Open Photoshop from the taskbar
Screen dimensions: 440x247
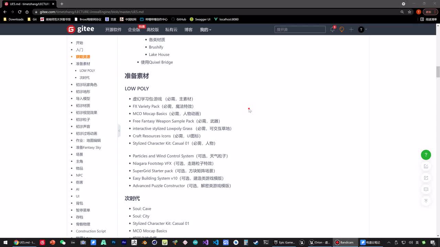pyautogui.click(x=114, y=242)
